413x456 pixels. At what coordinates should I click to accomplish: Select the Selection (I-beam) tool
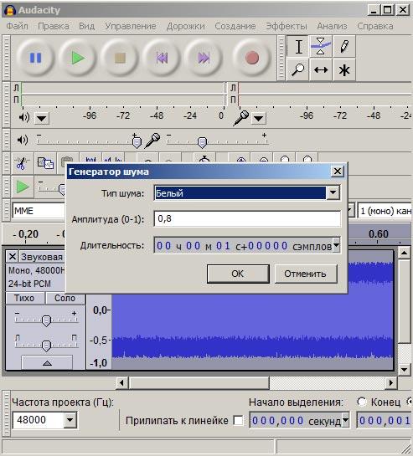pos(298,47)
